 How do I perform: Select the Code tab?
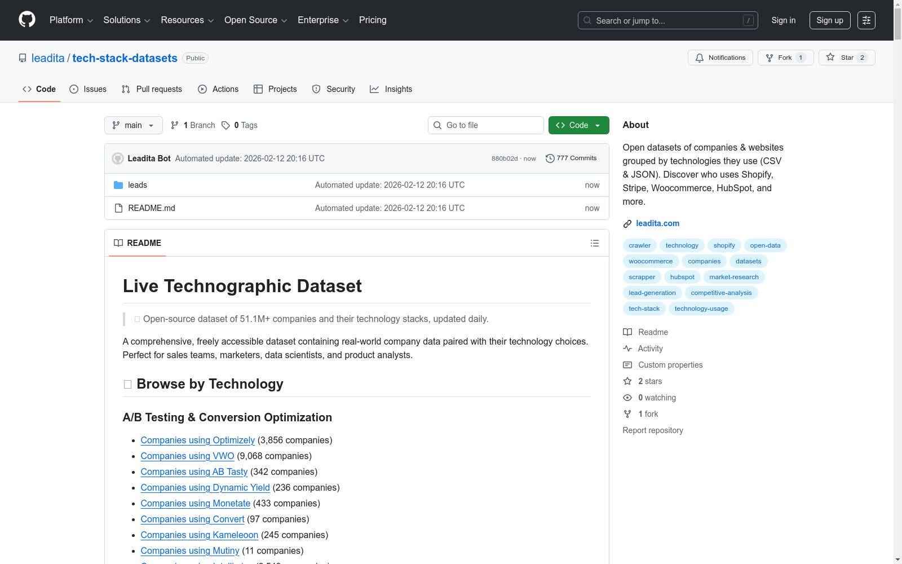click(39, 89)
